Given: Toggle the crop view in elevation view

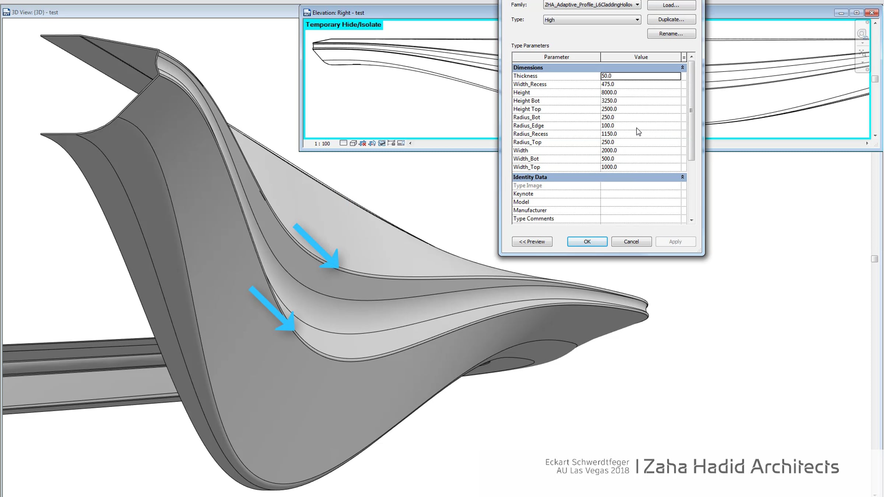Looking at the screenshot, I should pos(363,143).
